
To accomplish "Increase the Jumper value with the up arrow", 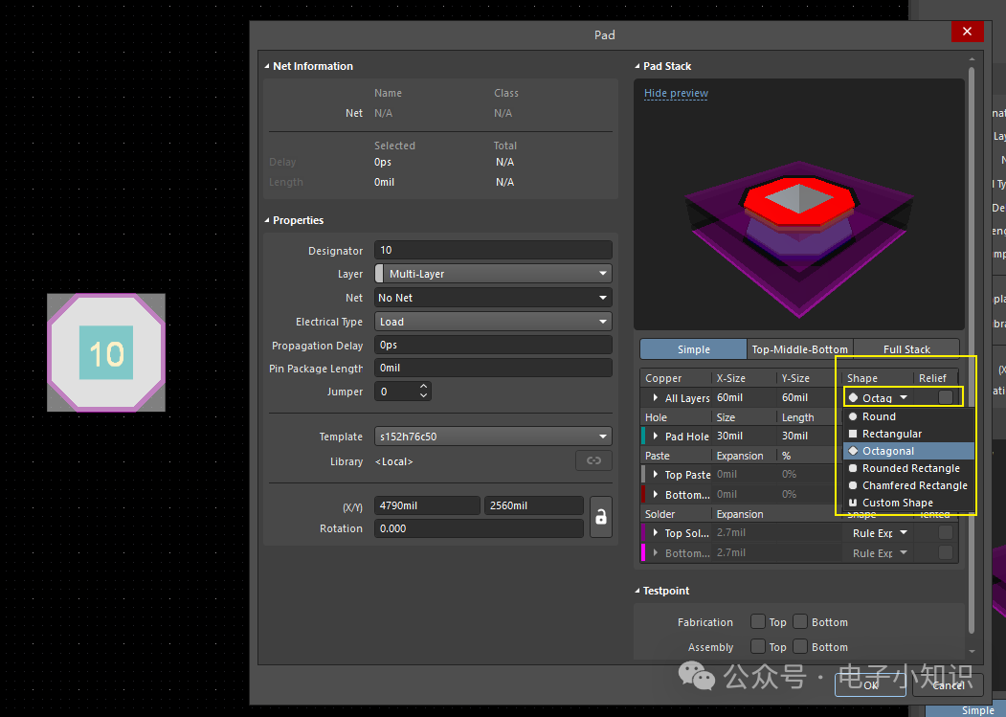I will [x=423, y=387].
